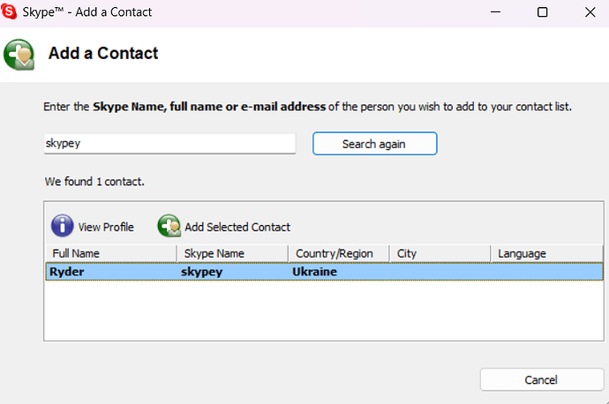Cancel the Add a Contact dialog
This screenshot has width=609, height=404.
[542, 379]
